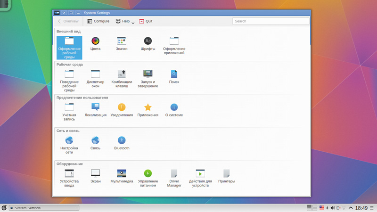Open Оформление приложений settings
This screenshot has width=377, height=212.
pyautogui.click(x=174, y=46)
